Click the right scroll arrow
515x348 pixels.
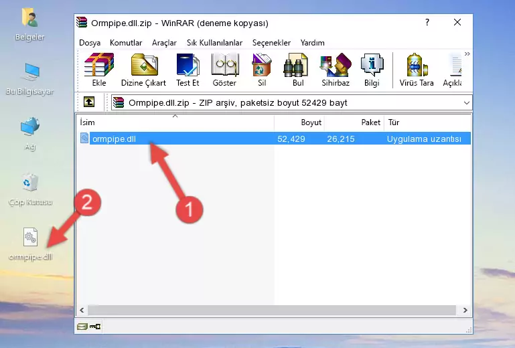pyautogui.click(x=465, y=310)
